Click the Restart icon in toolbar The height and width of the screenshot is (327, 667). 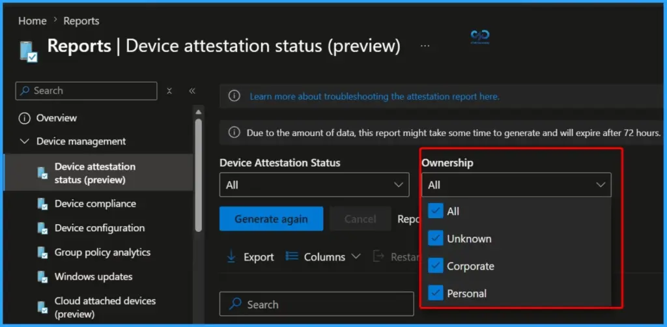coord(378,257)
